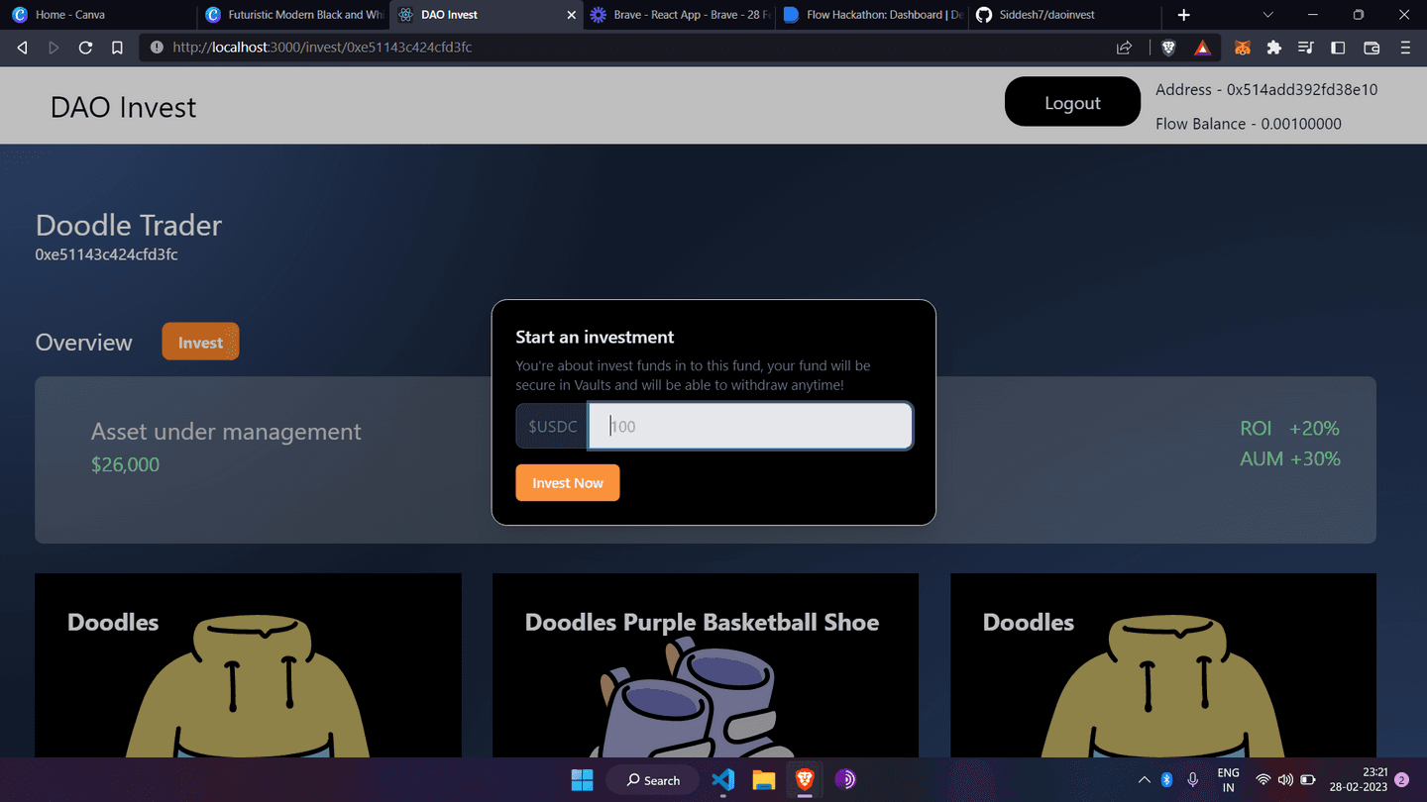Open the tab search chevron dropdown
This screenshot has height=802, width=1427.
click(x=1267, y=15)
